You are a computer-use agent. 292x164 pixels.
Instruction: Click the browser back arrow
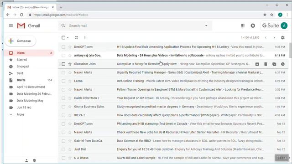8,15
